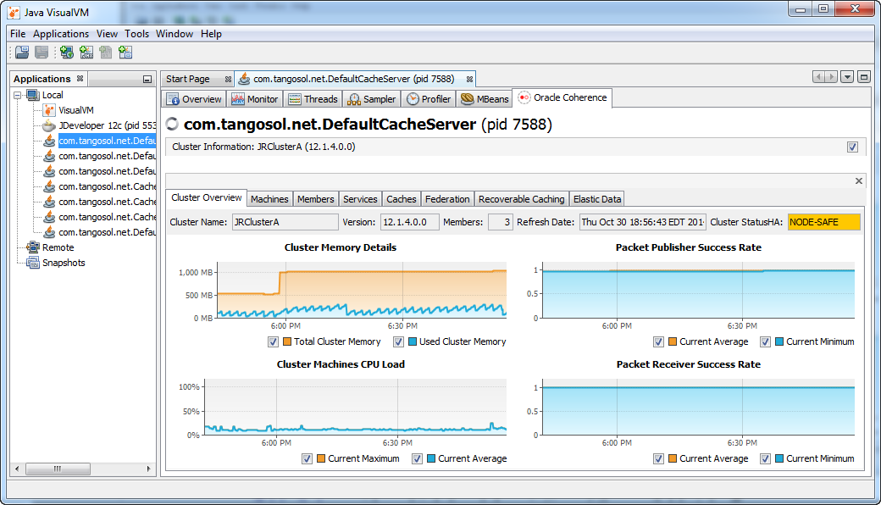Open the View menu
This screenshot has width=881, height=505.
[x=107, y=34]
